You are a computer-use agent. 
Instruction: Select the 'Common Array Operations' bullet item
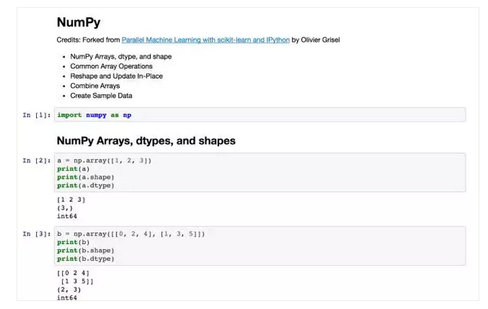111,66
